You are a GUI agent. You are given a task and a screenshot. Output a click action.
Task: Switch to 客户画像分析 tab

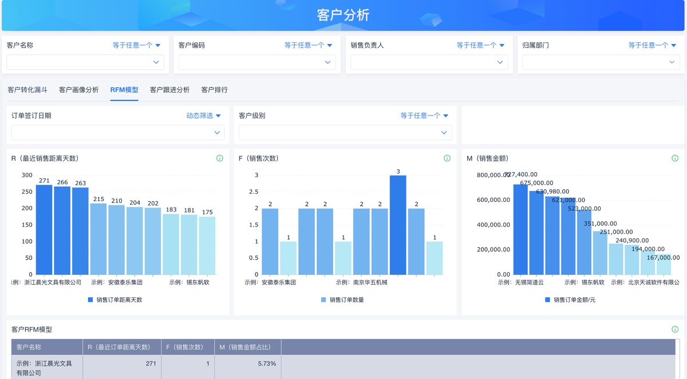coord(79,90)
